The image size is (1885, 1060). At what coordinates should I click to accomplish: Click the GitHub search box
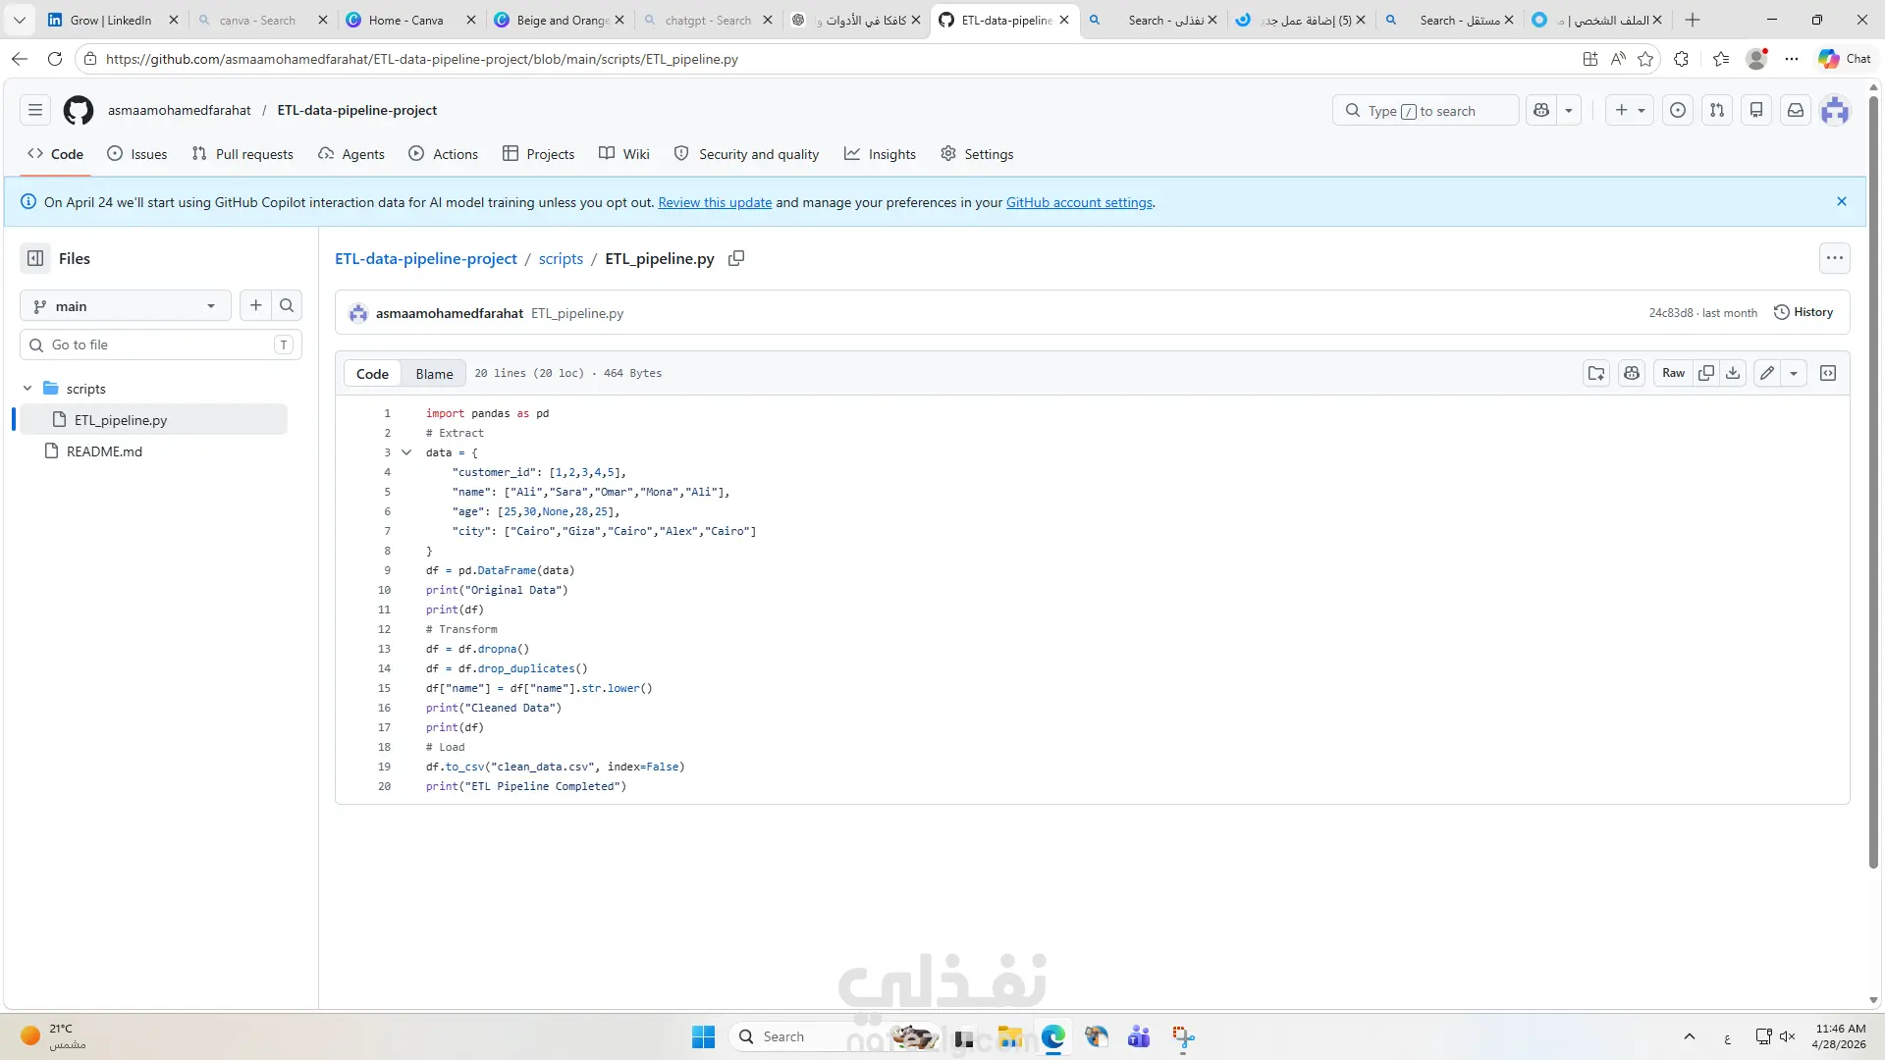pos(1426,110)
